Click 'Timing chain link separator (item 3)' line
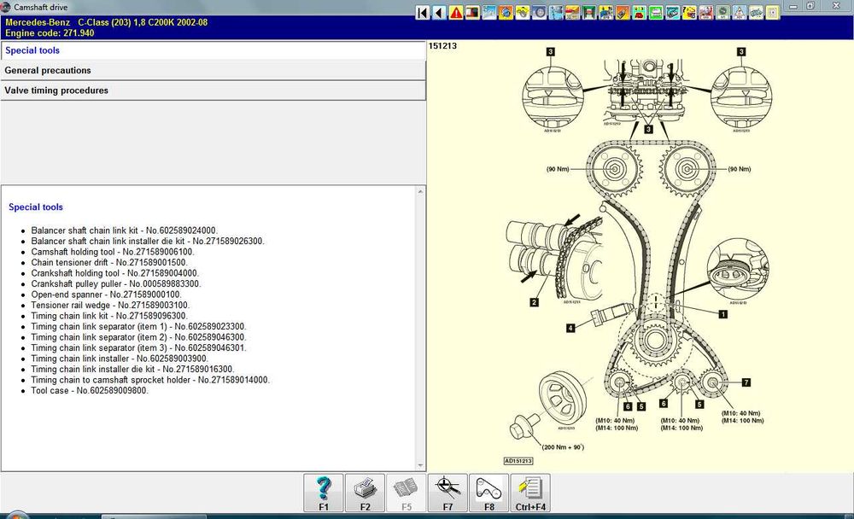 point(138,348)
